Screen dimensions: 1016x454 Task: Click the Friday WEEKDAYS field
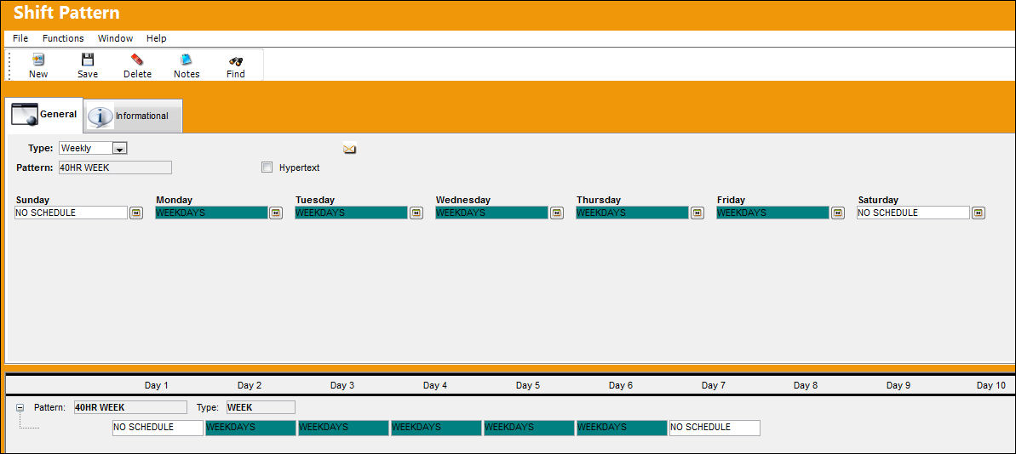tap(773, 213)
